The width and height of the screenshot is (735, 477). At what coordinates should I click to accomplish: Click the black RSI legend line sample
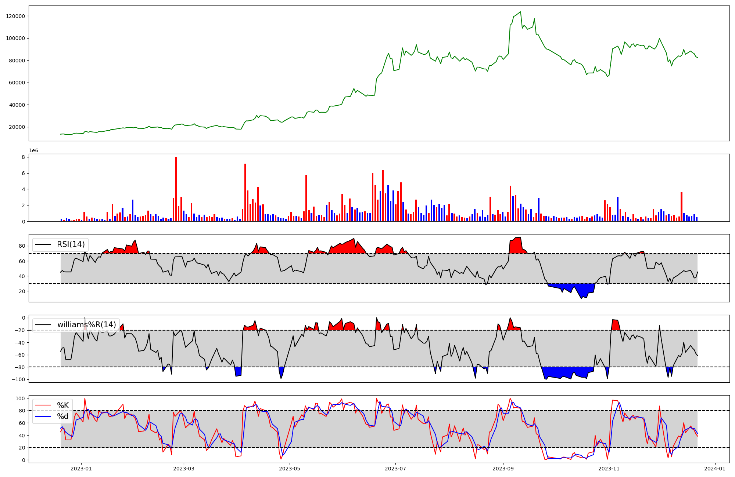pos(43,245)
